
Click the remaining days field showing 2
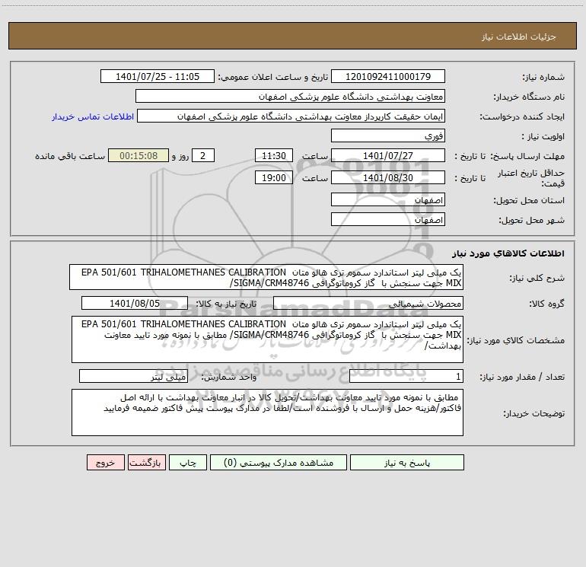[x=203, y=155]
